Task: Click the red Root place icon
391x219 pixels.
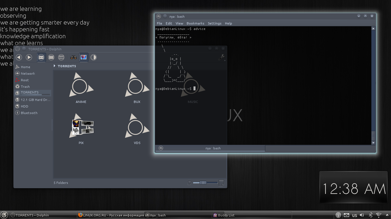Action: pos(17,80)
